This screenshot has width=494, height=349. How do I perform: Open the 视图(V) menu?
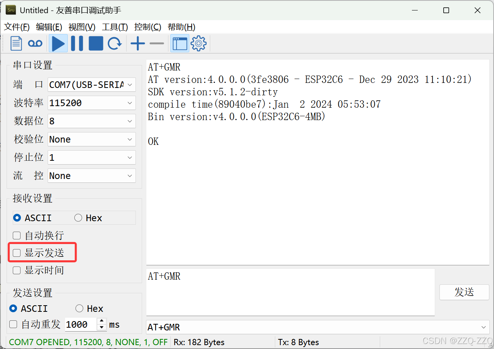click(x=82, y=27)
